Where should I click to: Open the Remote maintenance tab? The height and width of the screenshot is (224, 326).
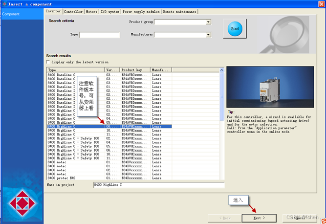tap(179, 12)
